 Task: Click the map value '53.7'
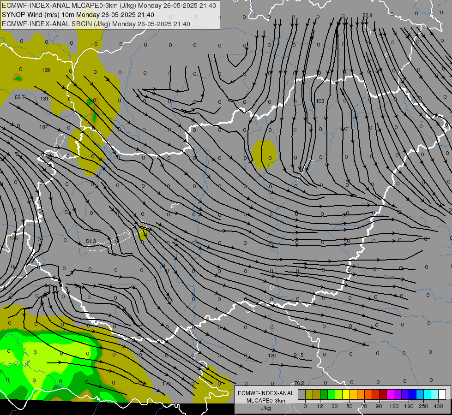[20, 97]
